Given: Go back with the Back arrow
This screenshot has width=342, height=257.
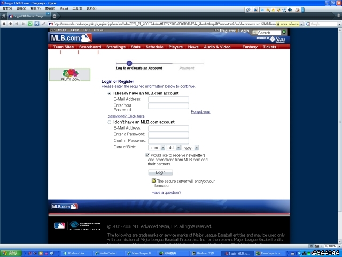Looking at the screenshot, I should coord(10,24).
